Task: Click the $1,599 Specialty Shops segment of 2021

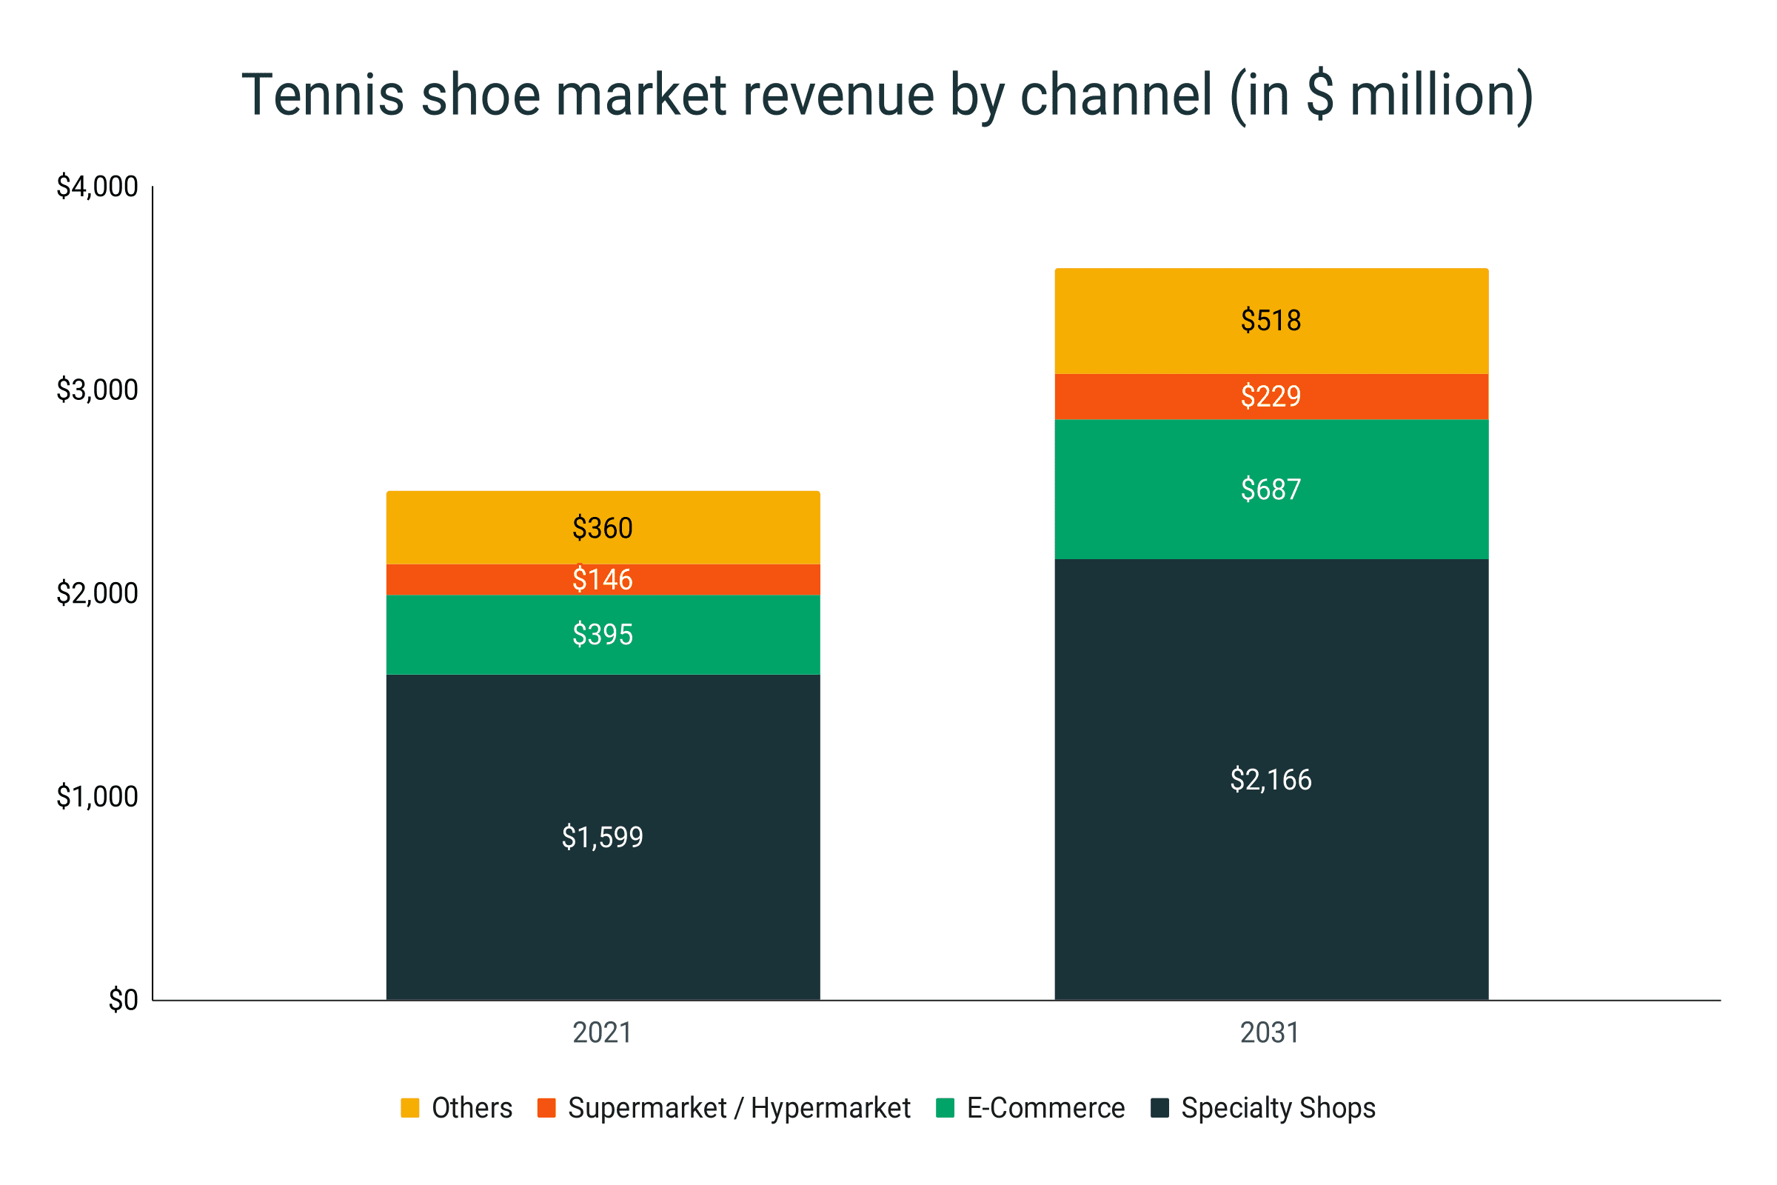Action: pyautogui.click(x=603, y=838)
